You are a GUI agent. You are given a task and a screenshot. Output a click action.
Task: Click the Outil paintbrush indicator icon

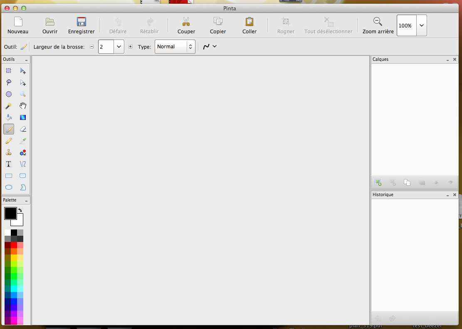pyautogui.click(x=24, y=47)
